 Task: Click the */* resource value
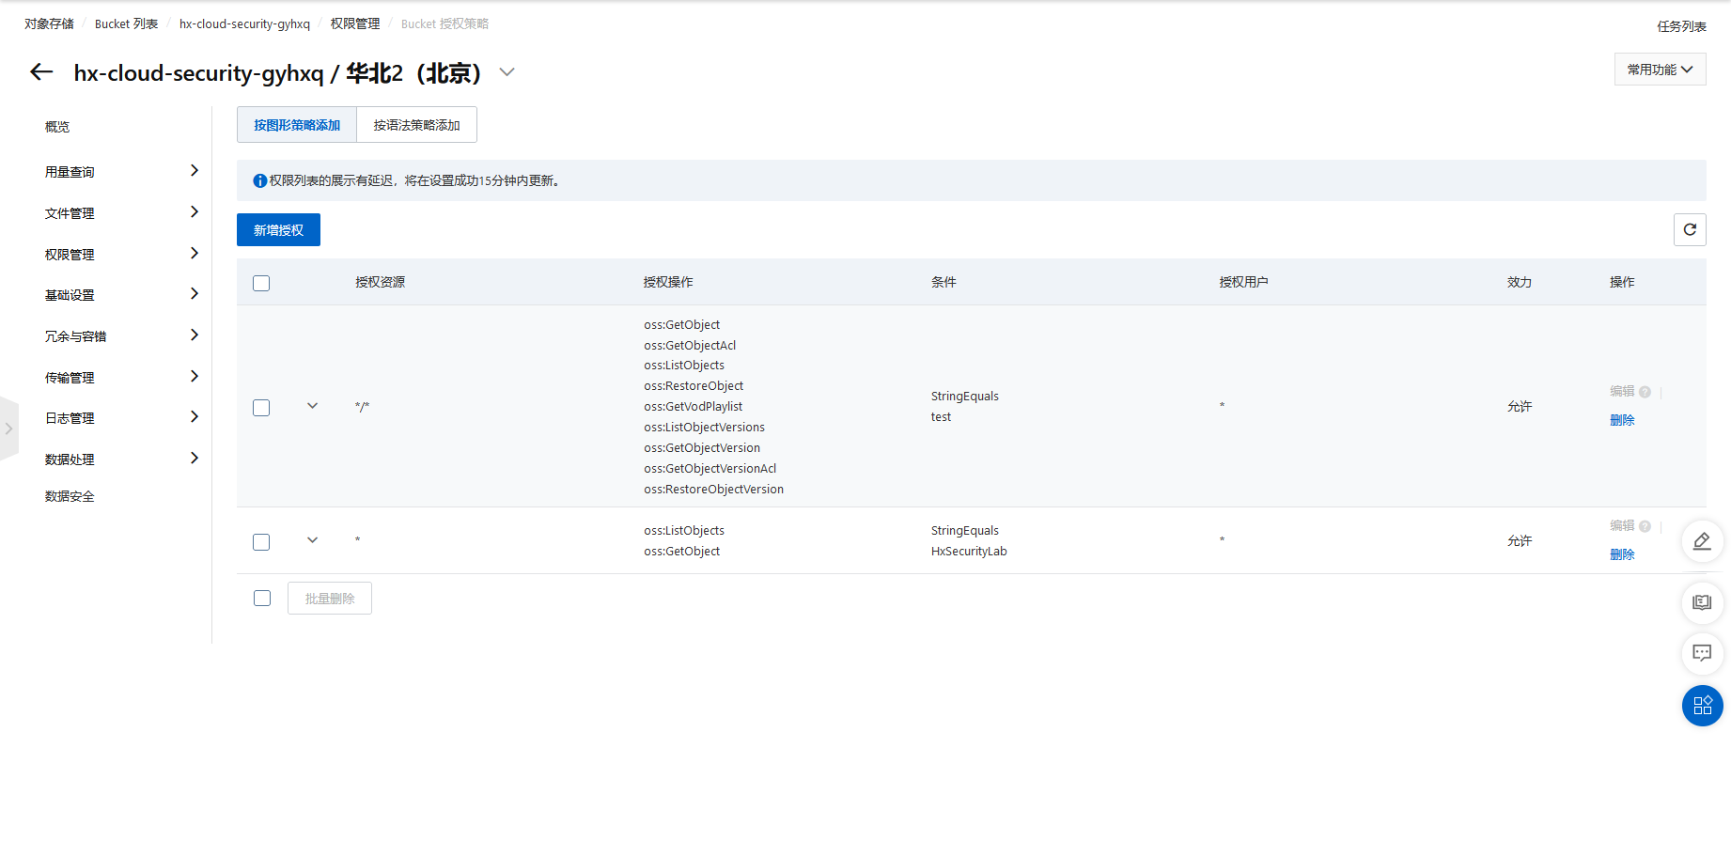[x=362, y=407]
